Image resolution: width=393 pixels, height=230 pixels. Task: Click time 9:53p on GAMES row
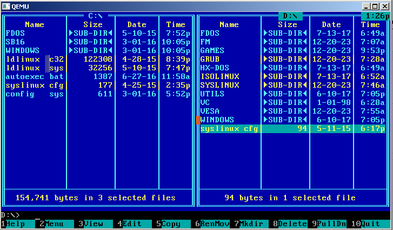click(x=372, y=50)
